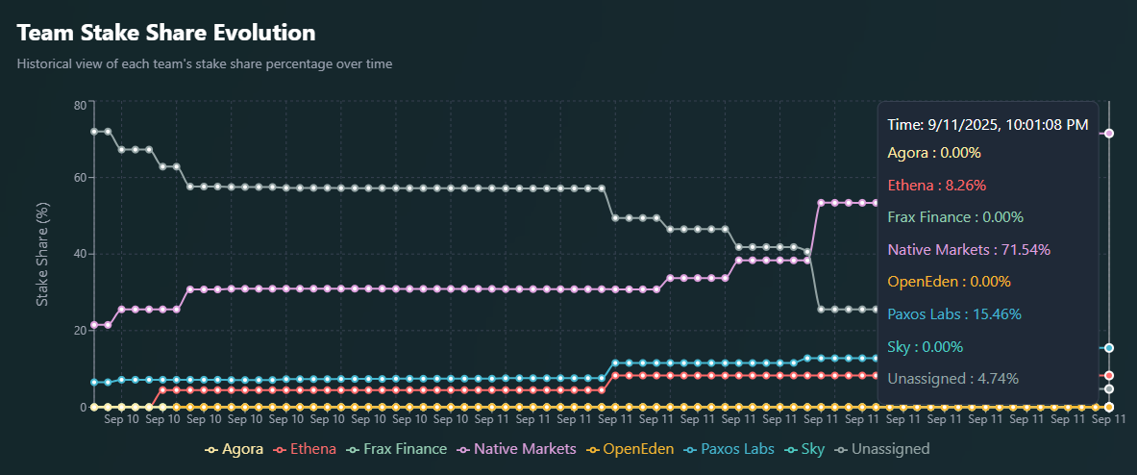The width and height of the screenshot is (1137, 475).
Task: Click the Team Stake Share Evolution heading
Action: [166, 33]
